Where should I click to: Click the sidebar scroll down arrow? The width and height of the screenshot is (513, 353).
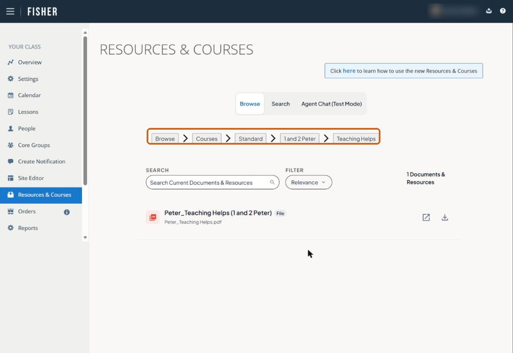[x=85, y=237]
